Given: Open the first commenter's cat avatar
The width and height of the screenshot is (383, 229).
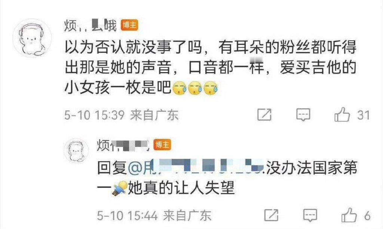Looking at the screenshot, I should click(x=32, y=38).
